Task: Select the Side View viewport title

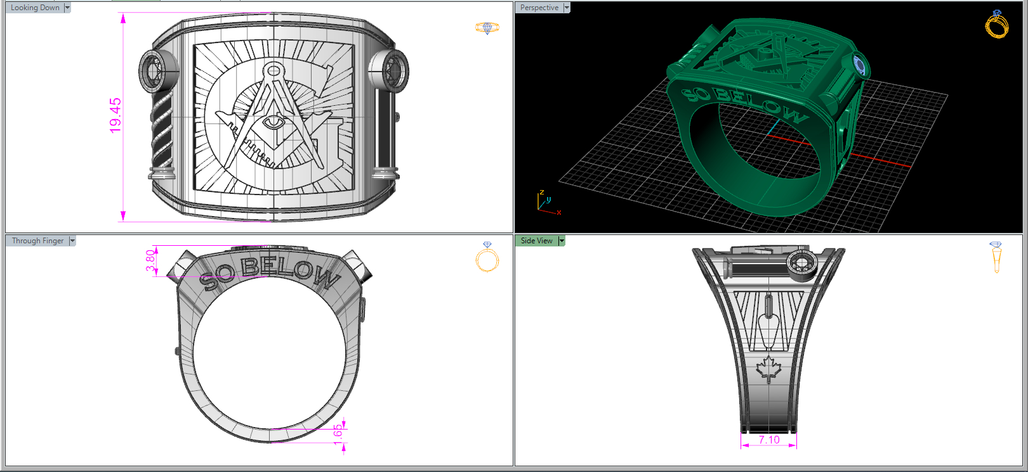Action: [x=536, y=241]
